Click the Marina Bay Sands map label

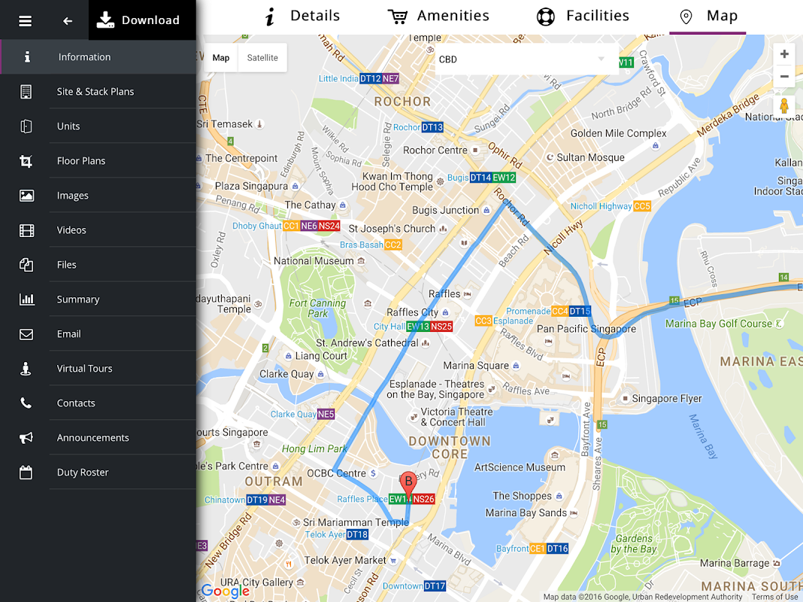pyautogui.click(x=526, y=513)
